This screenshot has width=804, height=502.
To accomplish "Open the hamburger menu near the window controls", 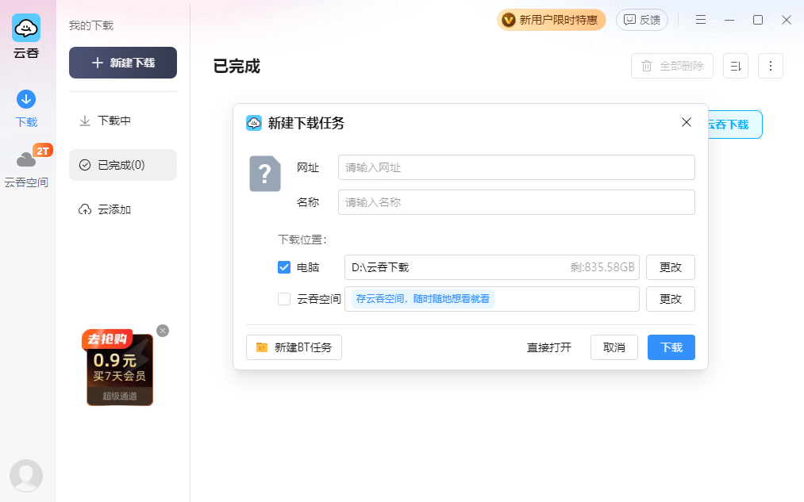I will [x=700, y=20].
